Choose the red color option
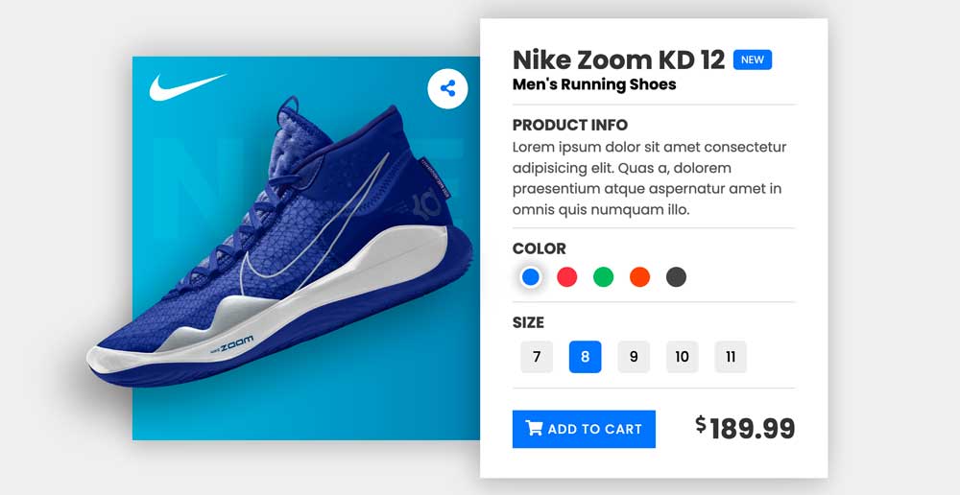The width and height of the screenshot is (960, 495). tap(567, 277)
